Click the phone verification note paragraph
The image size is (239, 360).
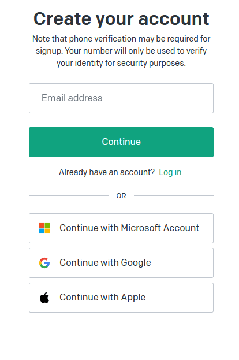(121, 51)
